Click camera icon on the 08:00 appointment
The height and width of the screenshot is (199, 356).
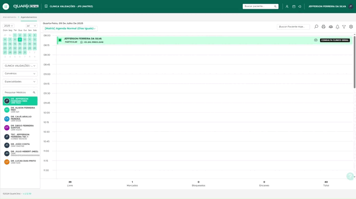click(315, 40)
